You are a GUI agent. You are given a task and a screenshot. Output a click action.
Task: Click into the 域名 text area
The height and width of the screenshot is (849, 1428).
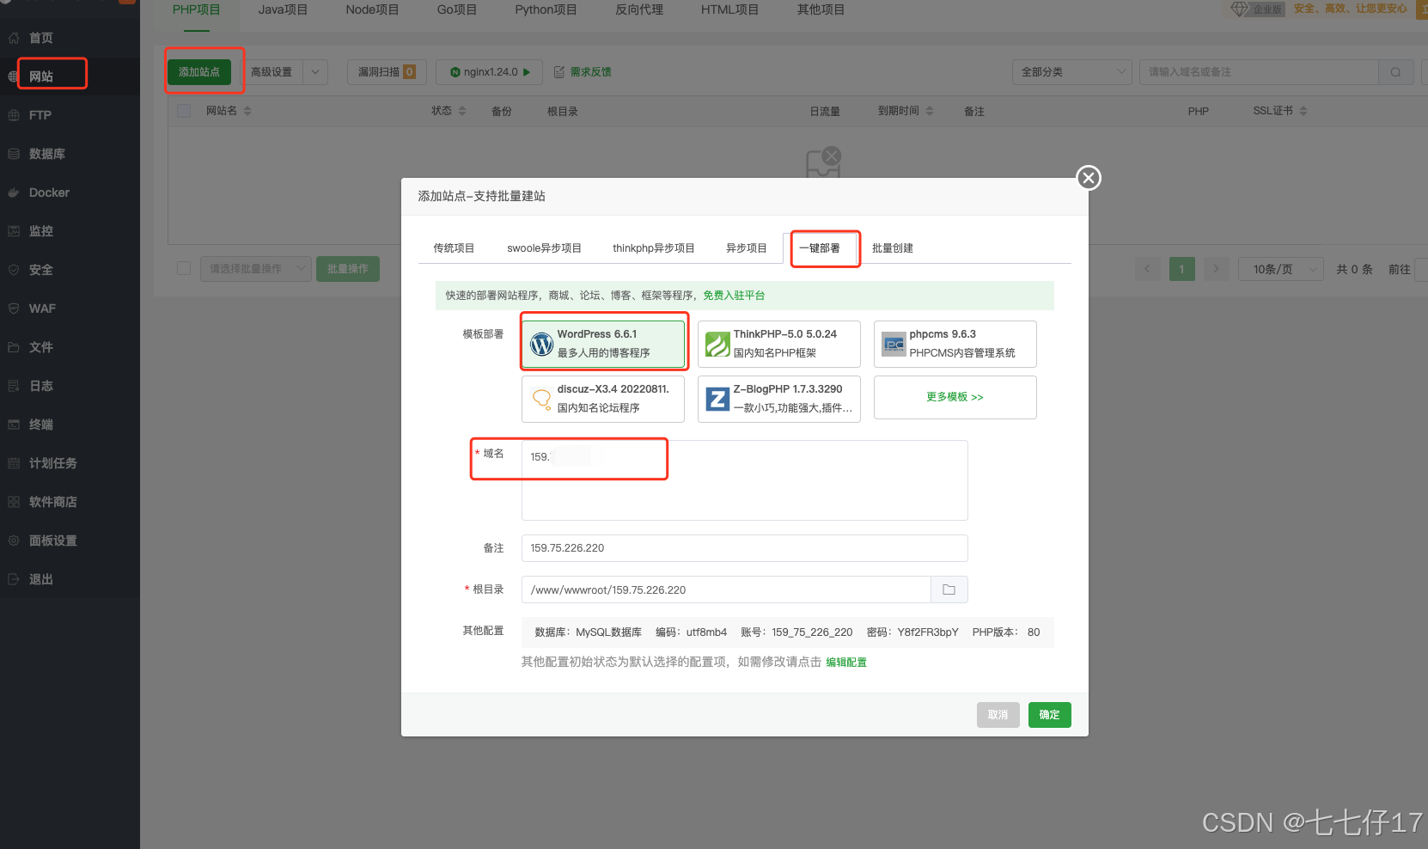[x=744, y=480]
